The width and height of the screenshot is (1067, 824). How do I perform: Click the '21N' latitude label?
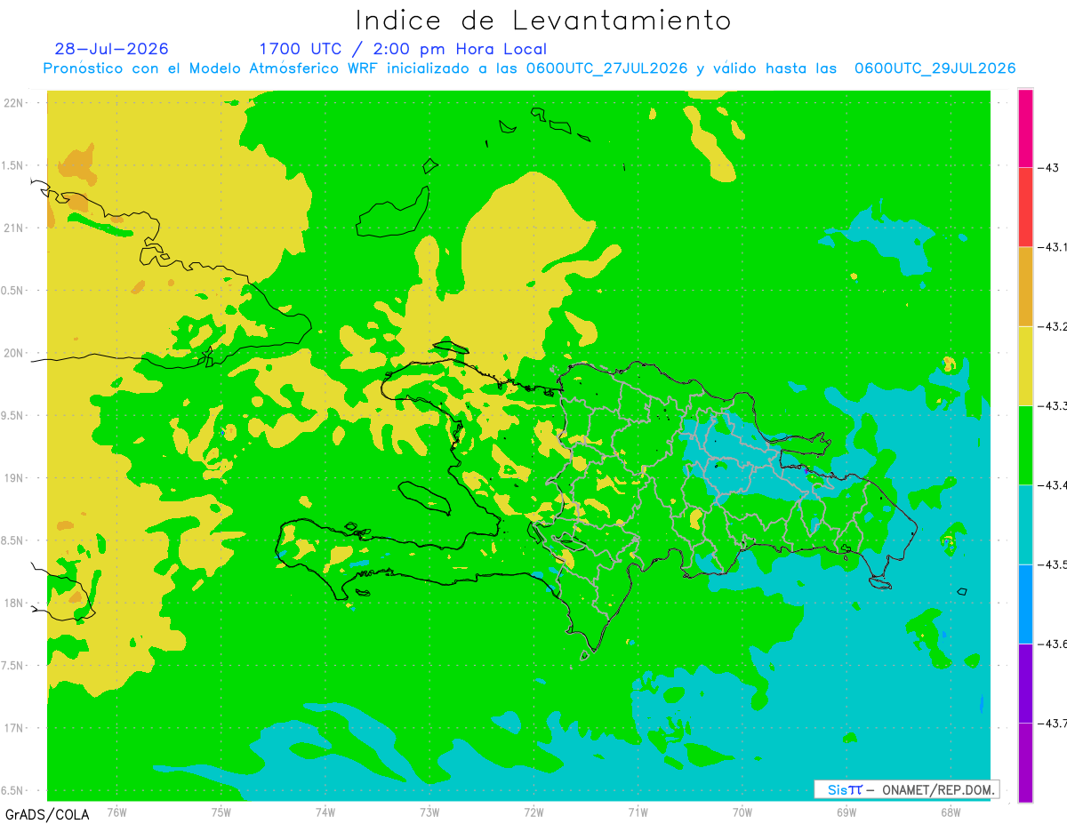click(x=15, y=228)
